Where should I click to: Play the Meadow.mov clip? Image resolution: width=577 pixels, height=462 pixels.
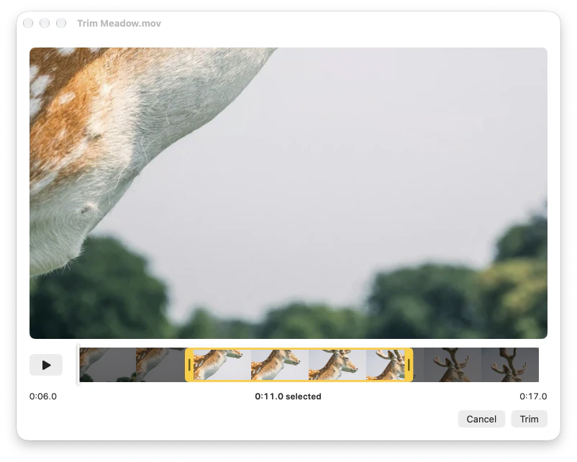click(x=46, y=365)
